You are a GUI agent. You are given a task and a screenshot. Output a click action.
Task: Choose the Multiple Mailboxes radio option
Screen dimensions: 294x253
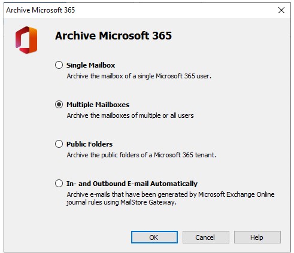[x=59, y=105]
